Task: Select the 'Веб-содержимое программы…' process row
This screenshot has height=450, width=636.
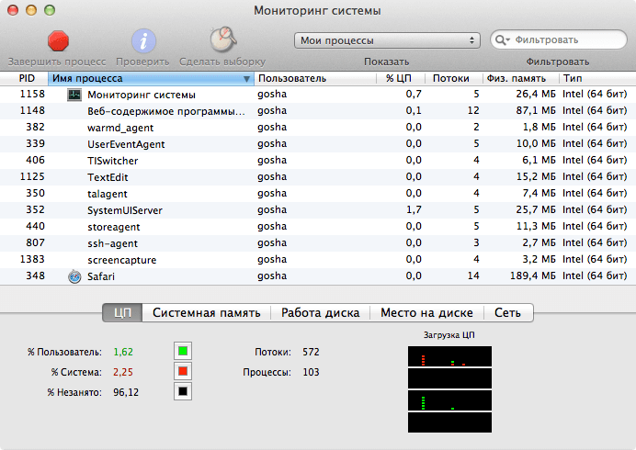Action: click(318, 111)
